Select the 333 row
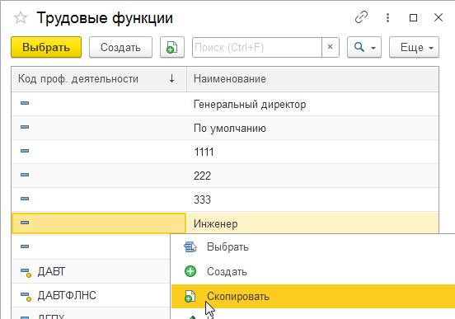This screenshot has height=319, width=455. click(225, 199)
